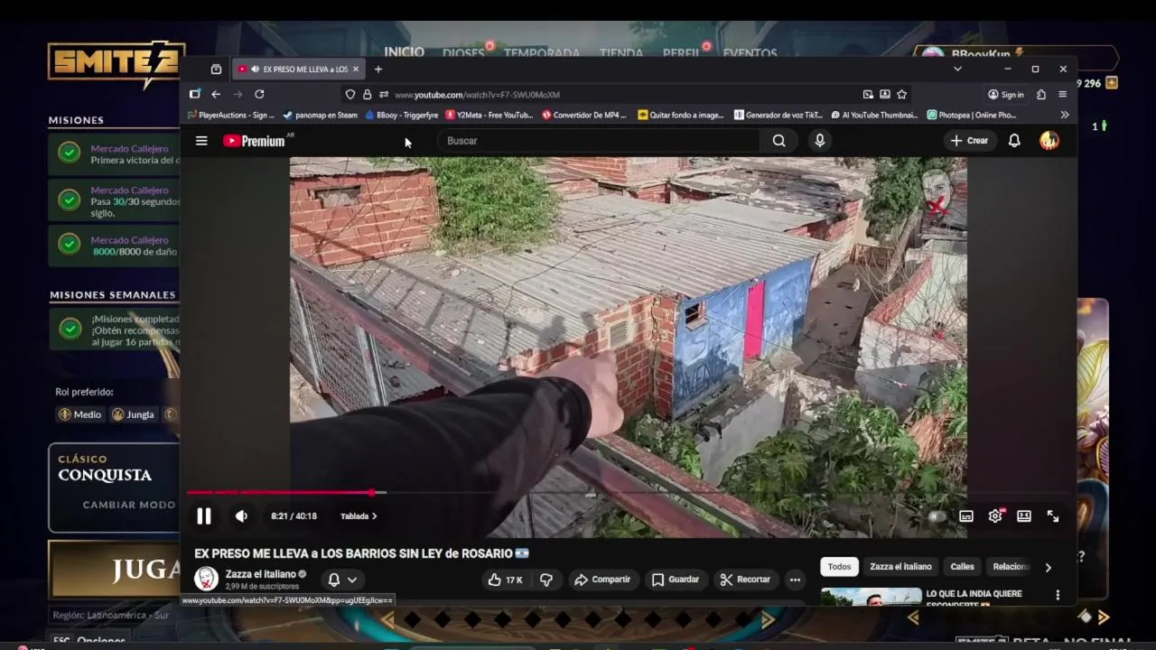Open a new browser tab
1156x650 pixels.
click(x=378, y=69)
